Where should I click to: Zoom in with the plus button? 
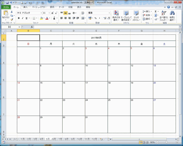point(177,142)
